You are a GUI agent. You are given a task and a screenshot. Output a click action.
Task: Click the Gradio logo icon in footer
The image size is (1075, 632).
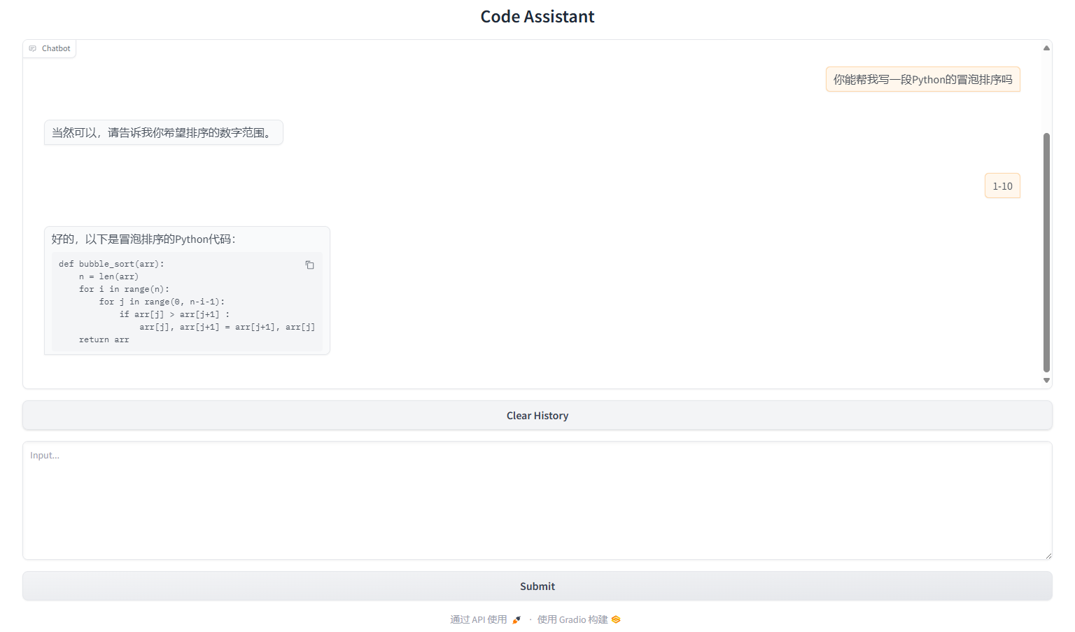click(x=616, y=619)
